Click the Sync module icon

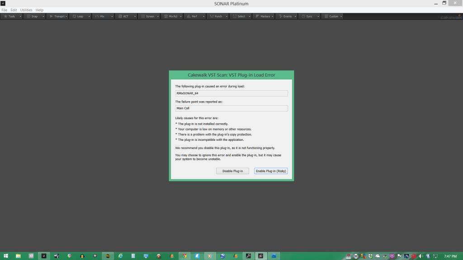(x=303, y=16)
